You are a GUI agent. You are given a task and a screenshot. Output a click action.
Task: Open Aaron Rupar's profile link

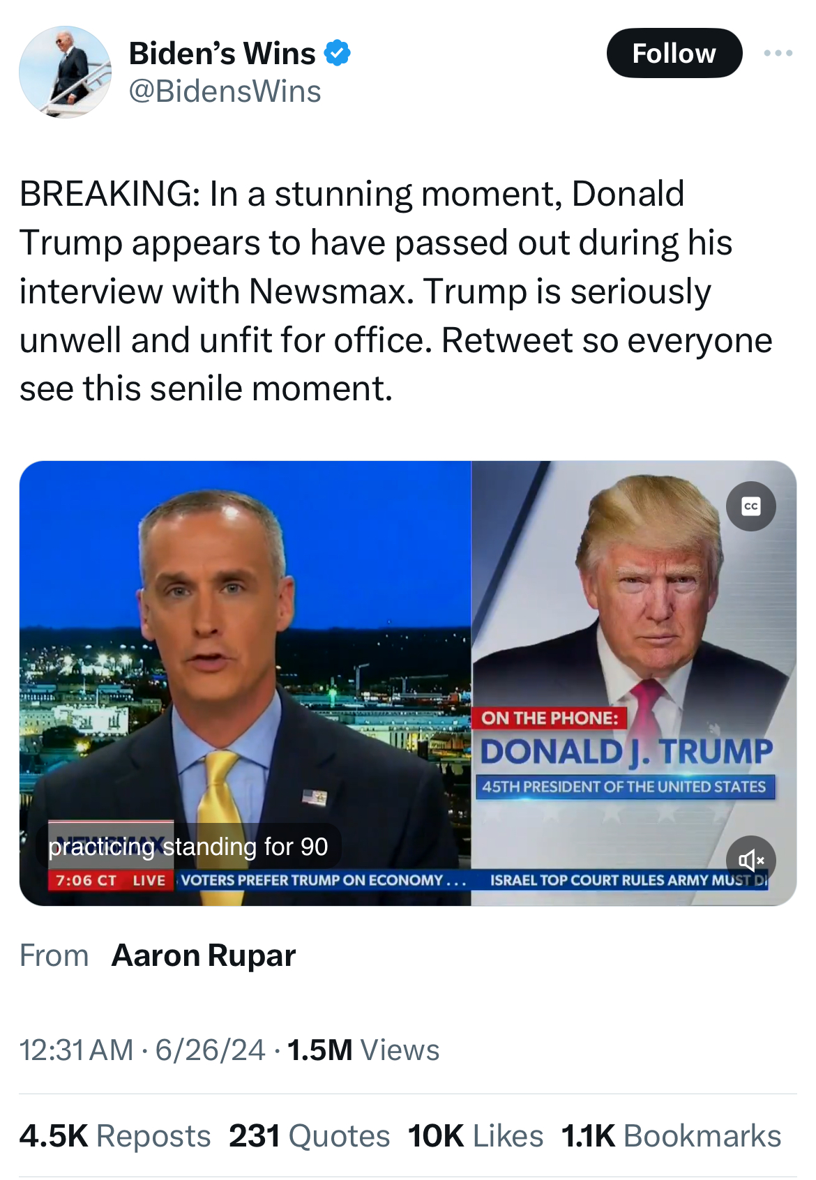click(x=204, y=955)
